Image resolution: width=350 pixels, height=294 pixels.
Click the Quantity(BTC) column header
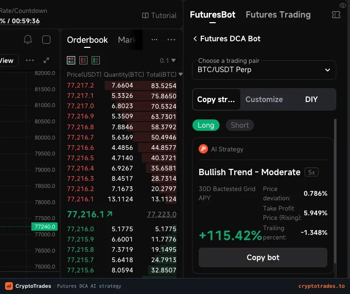tap(124, 74)
